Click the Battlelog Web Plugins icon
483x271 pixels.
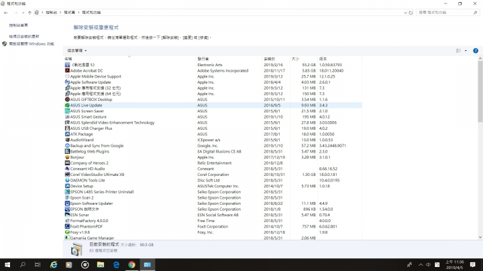[x=67, y=151]
